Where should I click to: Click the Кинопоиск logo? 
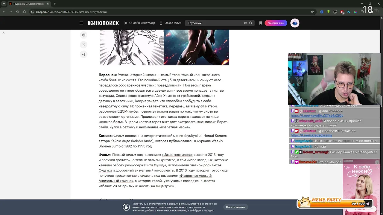tap(103, 23)
